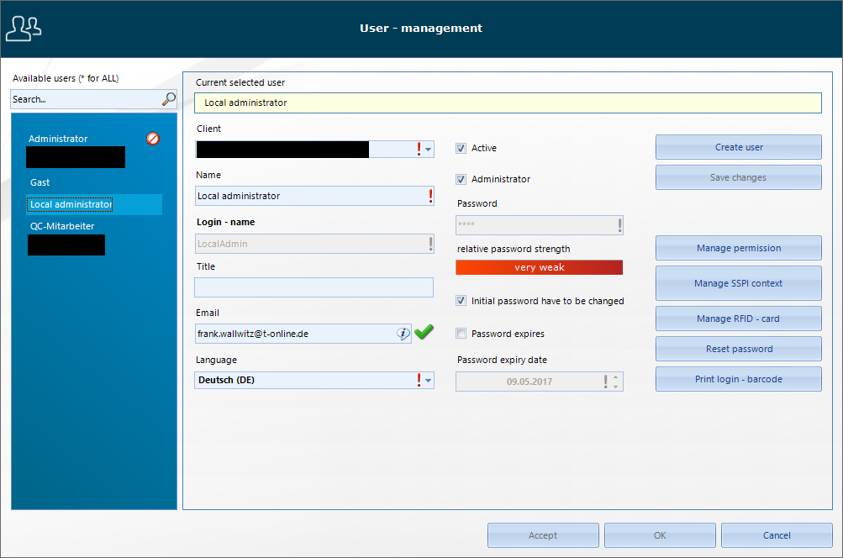The width and height of the screenshot is (843, 558).
Task: Click the Cancel button
Action: [x=777, y=535]
